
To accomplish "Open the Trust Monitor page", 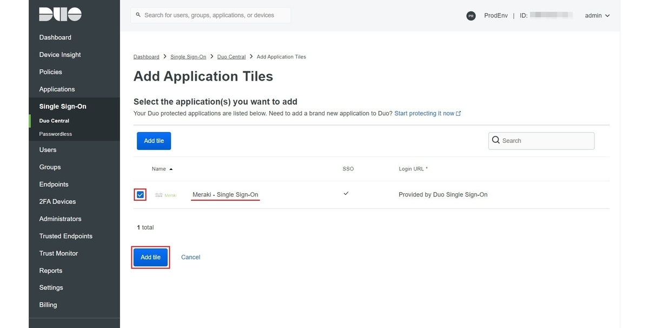I will pyautogui.click(x=58, y=253).
